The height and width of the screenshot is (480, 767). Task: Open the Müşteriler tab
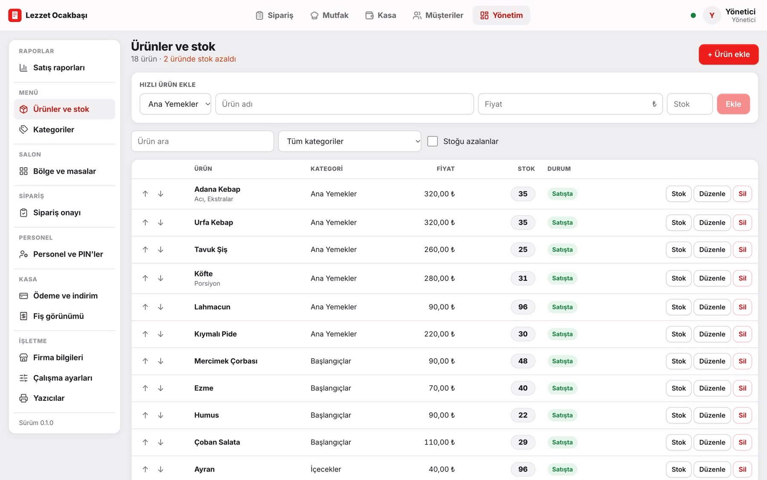point(438,15)
